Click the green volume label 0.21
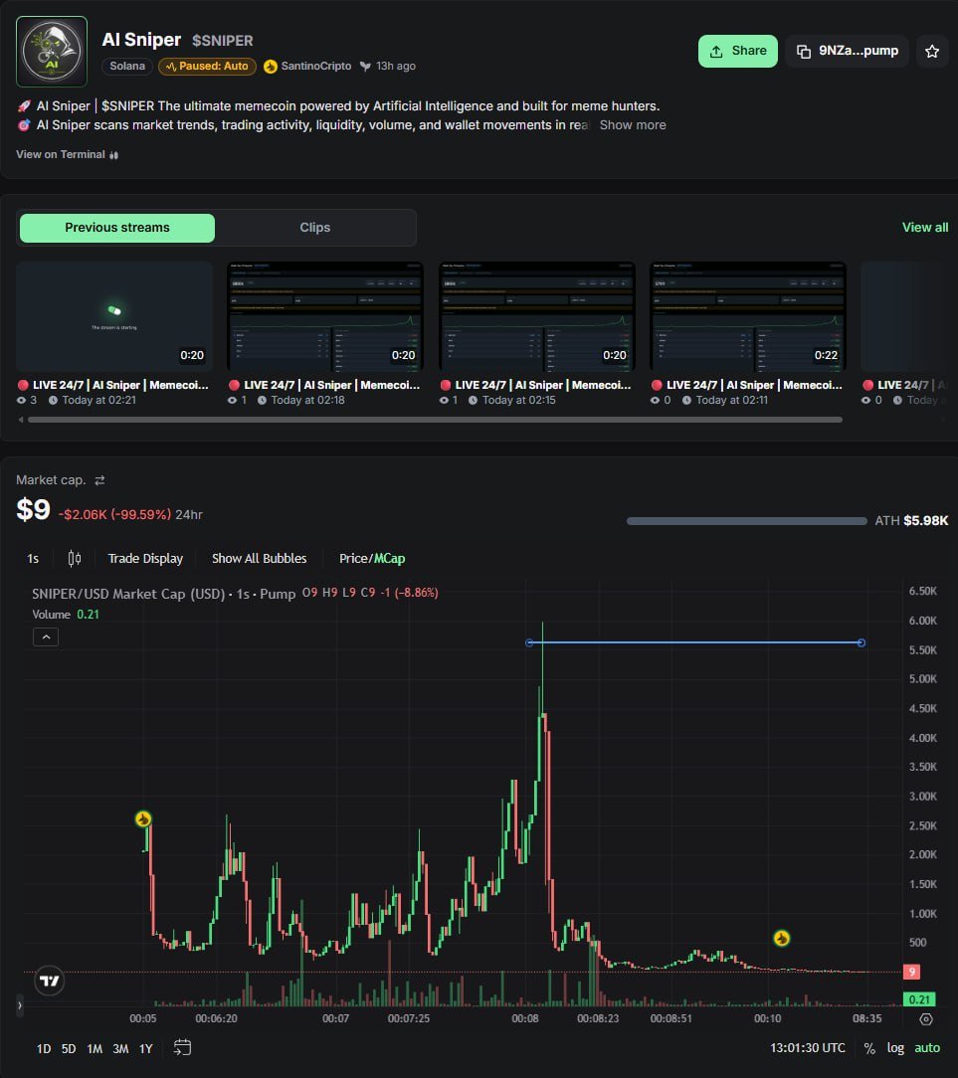This screenshot has height=1078, width=958. 919,999
